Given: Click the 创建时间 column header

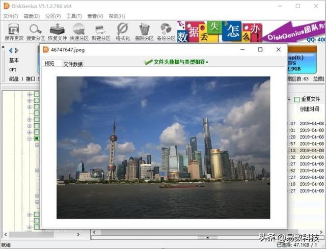Looking at the screenshot, I should 309,109.
